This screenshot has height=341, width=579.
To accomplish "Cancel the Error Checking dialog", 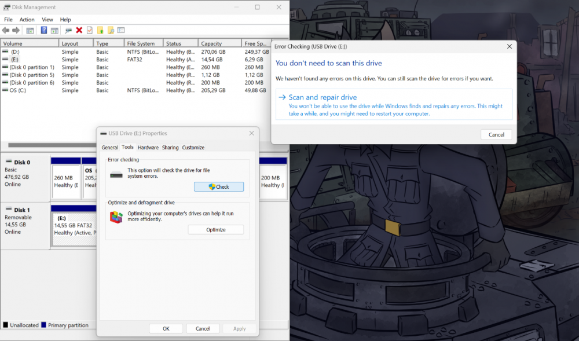I will [496, 135].
